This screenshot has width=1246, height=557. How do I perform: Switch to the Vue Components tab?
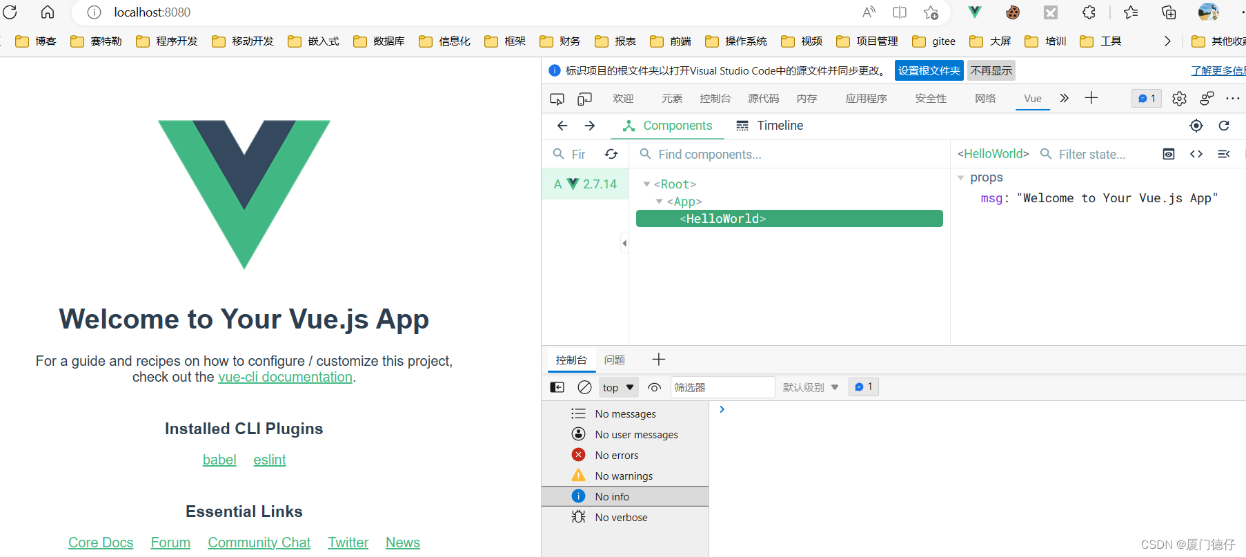tap(667, 126)
